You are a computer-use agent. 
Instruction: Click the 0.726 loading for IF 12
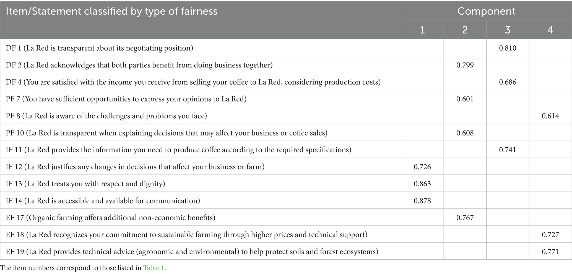(422, 167)
